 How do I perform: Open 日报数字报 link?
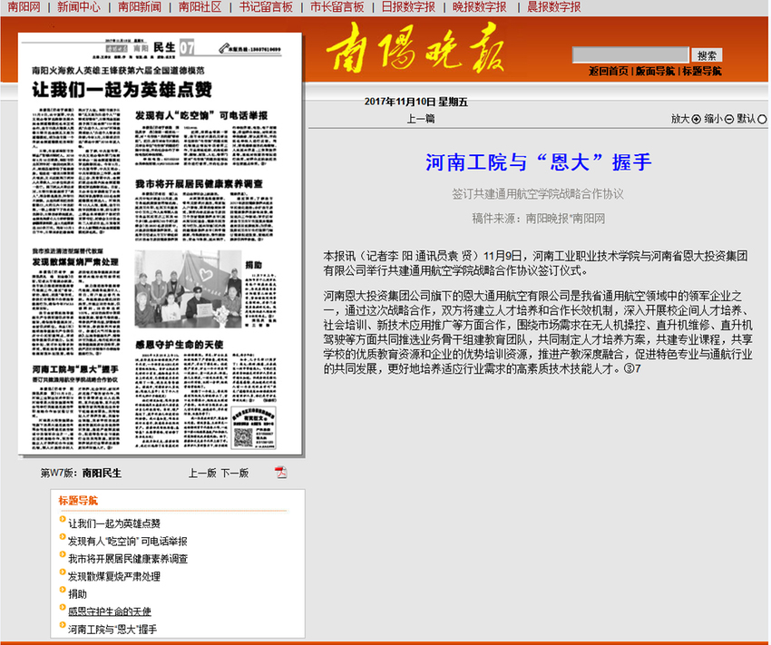click(x=408, y=7)
